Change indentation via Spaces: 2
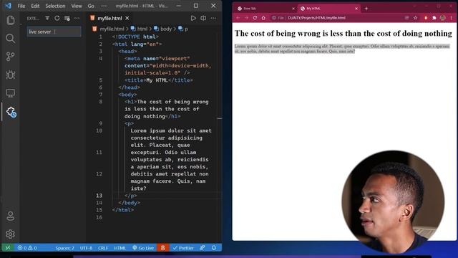The width and height of the screenshot is (458, 258). point(64,248)
